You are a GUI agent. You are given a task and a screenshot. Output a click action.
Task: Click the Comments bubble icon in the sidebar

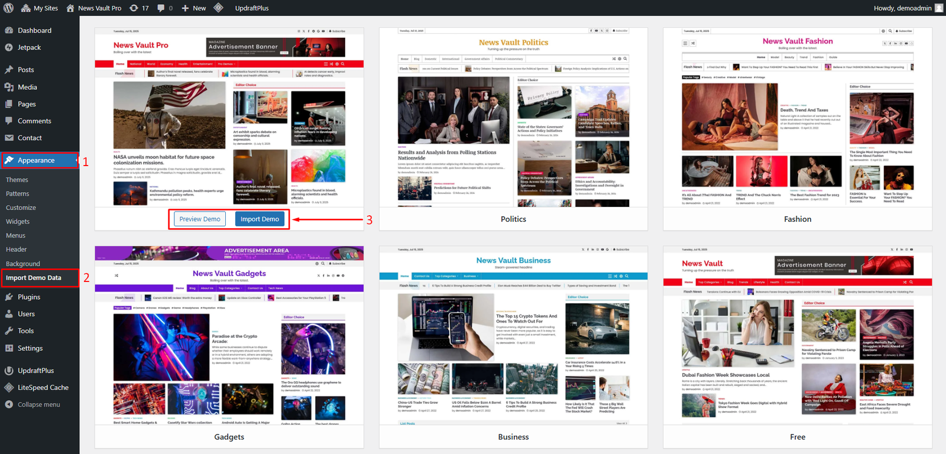[x=9, y=121]
